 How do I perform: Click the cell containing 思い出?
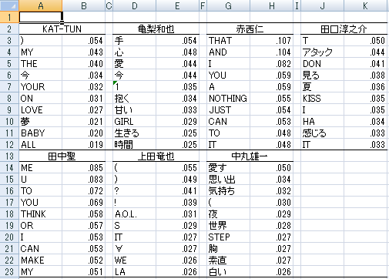(228, 179)
